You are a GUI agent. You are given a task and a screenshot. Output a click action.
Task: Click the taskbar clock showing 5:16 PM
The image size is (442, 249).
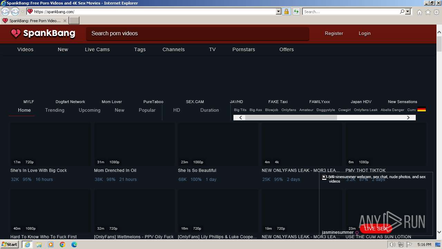tap(424, 245)
